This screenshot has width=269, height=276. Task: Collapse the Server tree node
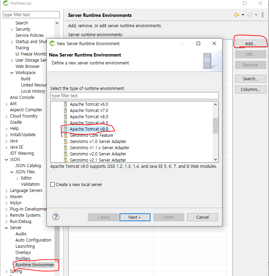(x=6, y=228)
